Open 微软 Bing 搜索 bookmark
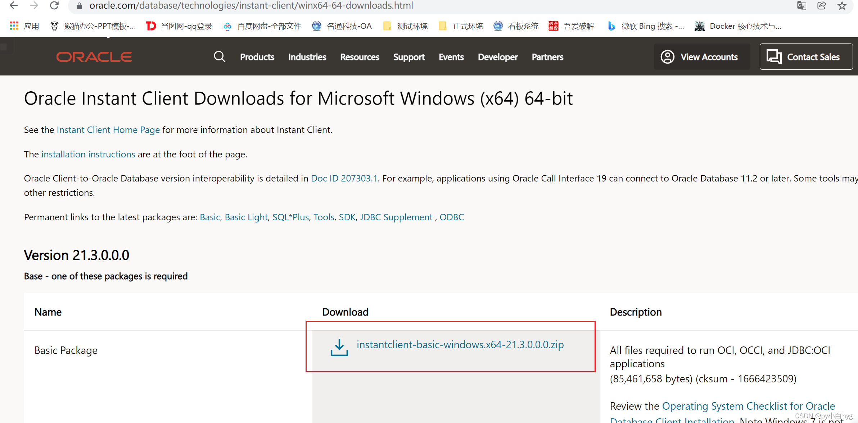858x423 pixels. point(646,26)
